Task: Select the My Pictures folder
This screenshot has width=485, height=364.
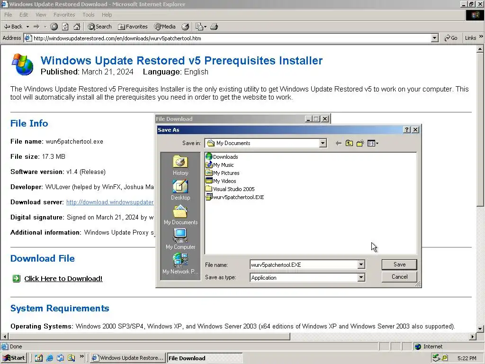Action: [223, 173]
